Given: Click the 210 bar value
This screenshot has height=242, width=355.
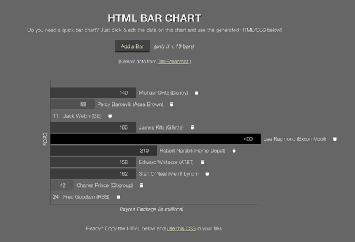Looking at the screenshot, I should [x=144, y=151].
